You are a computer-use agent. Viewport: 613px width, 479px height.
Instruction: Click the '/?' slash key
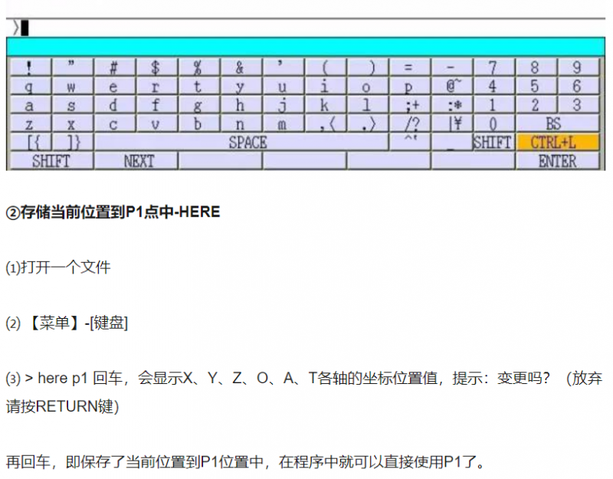410,123
